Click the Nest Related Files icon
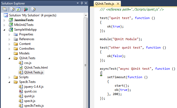Screen dimensions: 177x108 [33, 9]
